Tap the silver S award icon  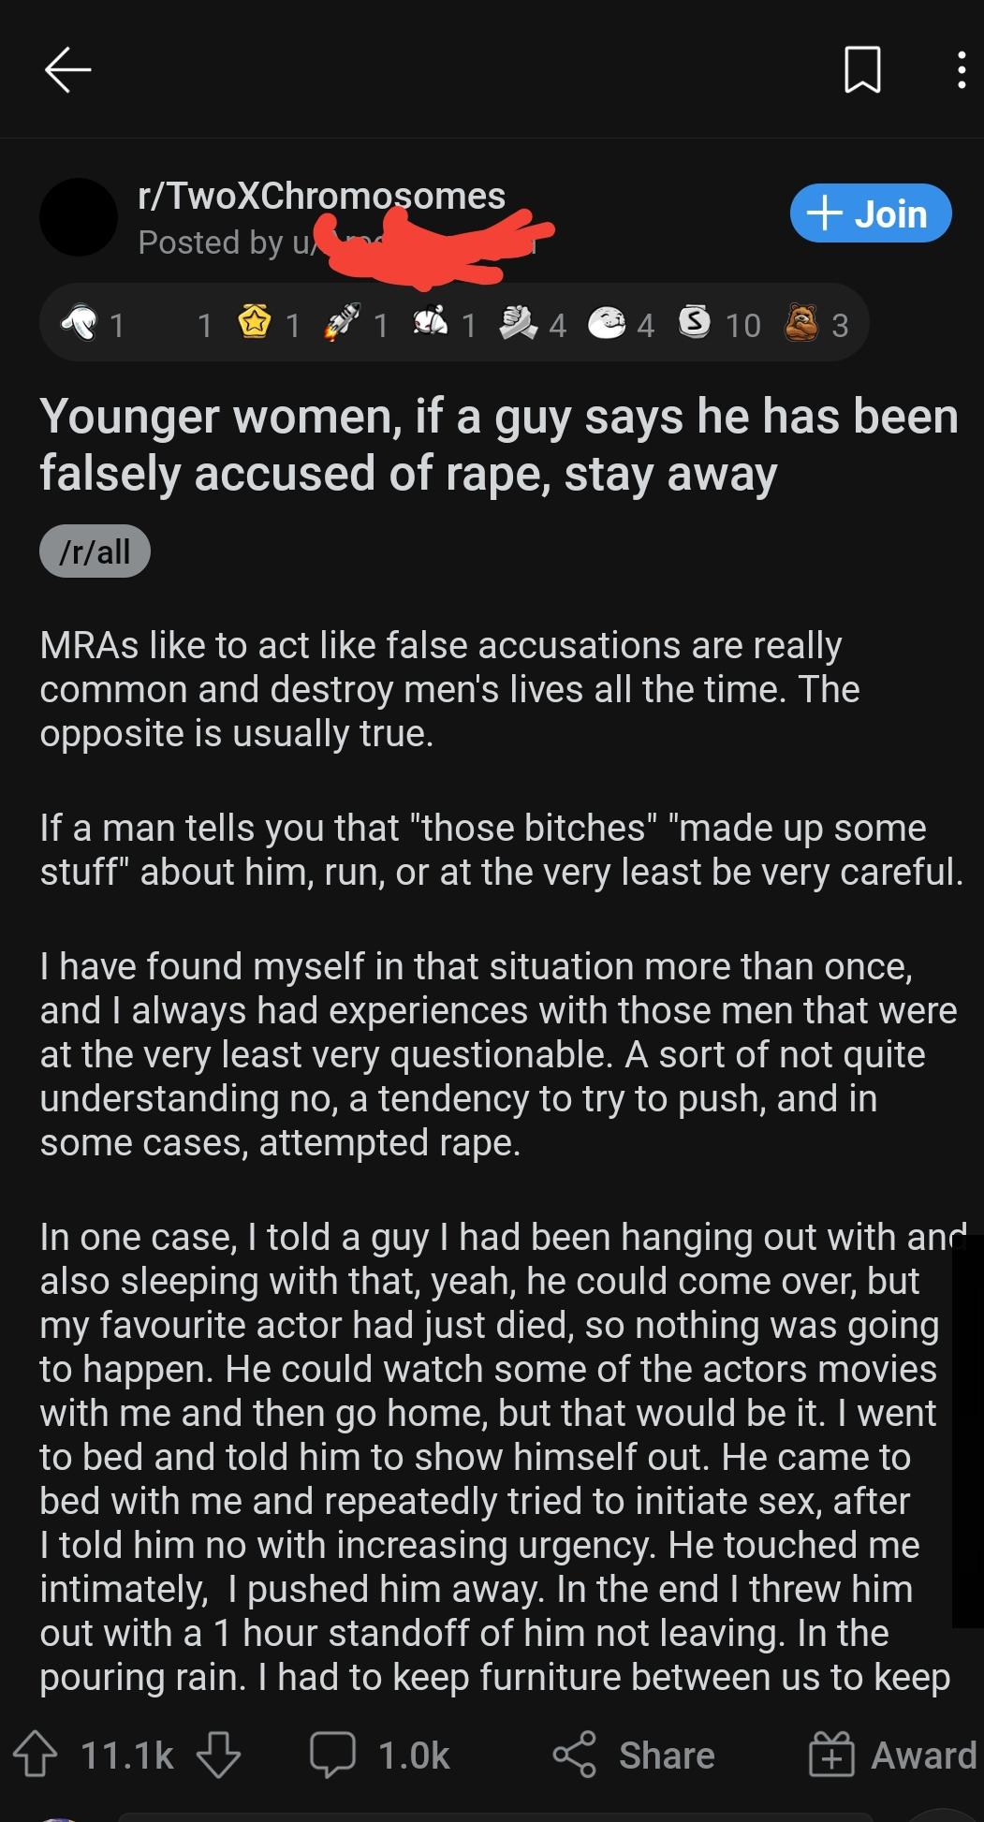coord(694,323)
